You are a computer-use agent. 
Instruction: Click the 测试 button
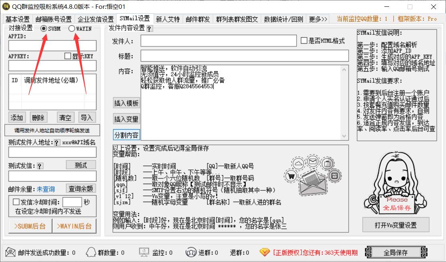pyautogui.click(x=81, y=165)
